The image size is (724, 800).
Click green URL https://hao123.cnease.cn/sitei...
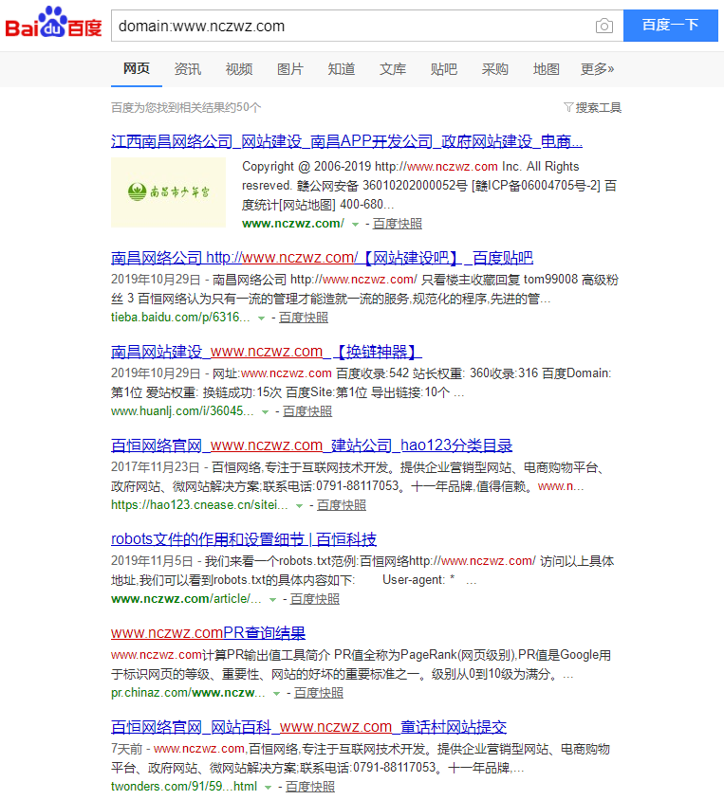pyautogui.click(x=199, y=505)
